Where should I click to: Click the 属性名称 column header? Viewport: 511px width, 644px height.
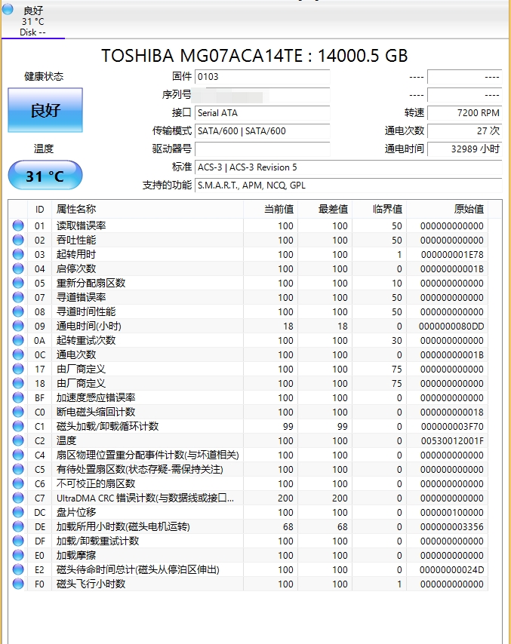(x=148, y=210)
